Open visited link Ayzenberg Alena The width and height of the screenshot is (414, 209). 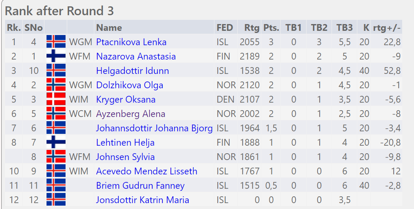130,114
